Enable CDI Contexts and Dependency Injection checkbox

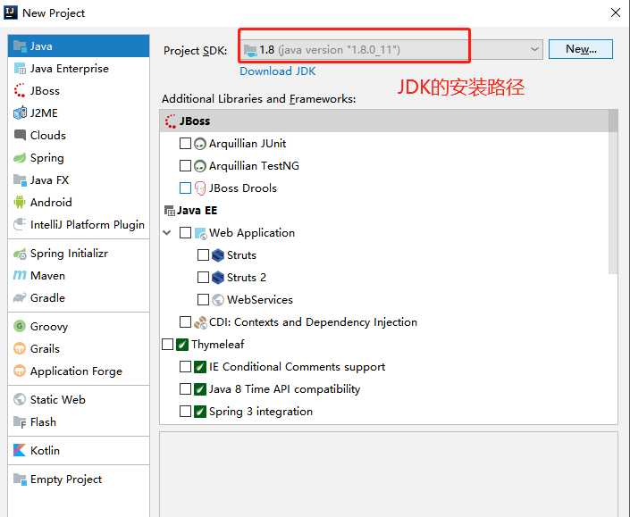[x=185, y=322]
